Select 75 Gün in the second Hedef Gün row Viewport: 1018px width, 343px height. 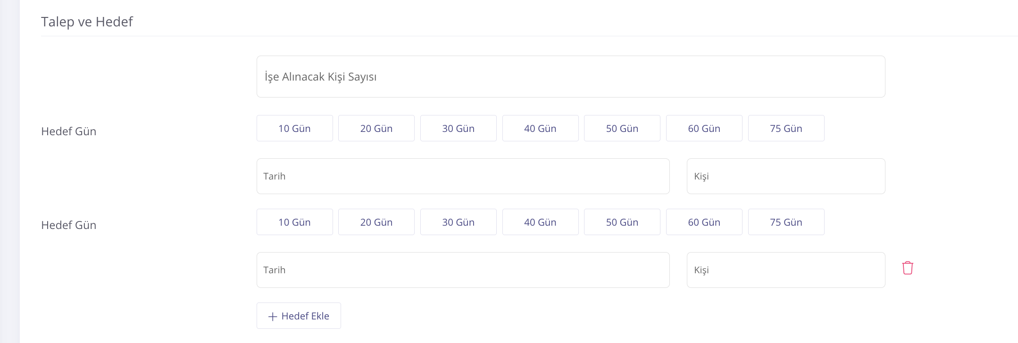[786, 222]
